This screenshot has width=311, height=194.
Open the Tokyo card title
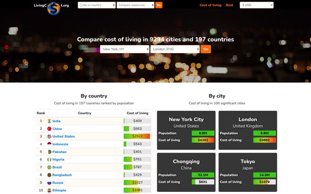click(248, 162)
